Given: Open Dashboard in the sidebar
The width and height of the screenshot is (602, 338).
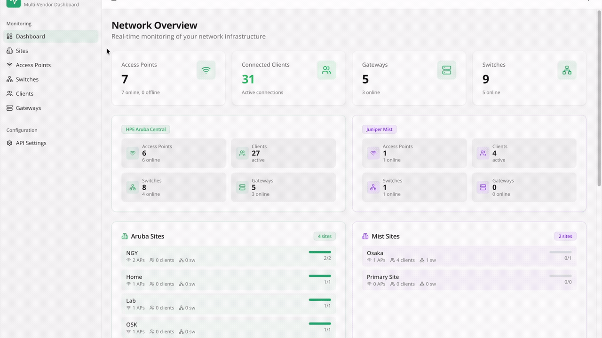Looking at the screenshot, I should [51, 36].
